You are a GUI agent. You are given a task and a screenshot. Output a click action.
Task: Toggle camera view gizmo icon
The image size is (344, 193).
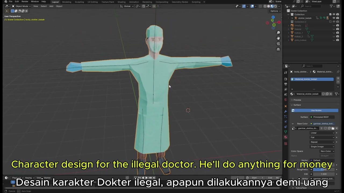tap(278, 44)
